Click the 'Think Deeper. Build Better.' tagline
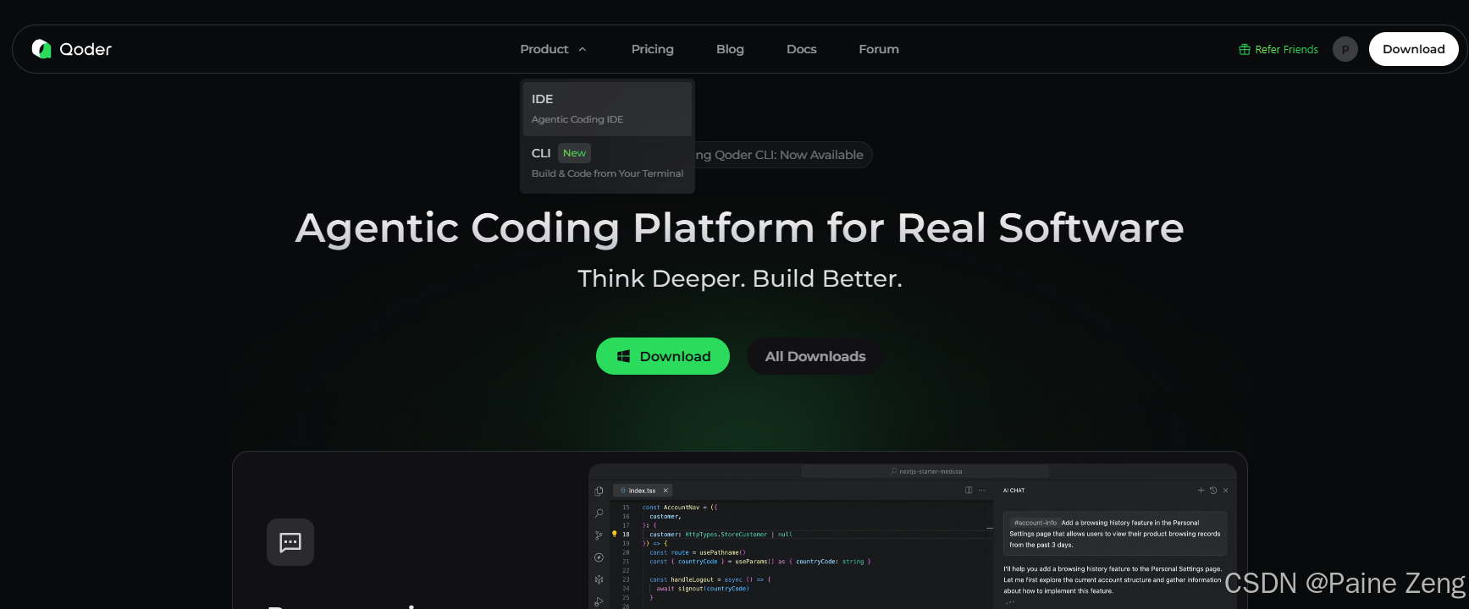The width and height of the screenshot is (1469, 609). [739, 278]
